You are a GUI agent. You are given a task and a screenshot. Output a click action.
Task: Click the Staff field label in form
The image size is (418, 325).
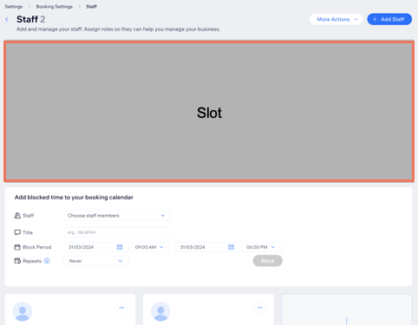click(29, 216)
